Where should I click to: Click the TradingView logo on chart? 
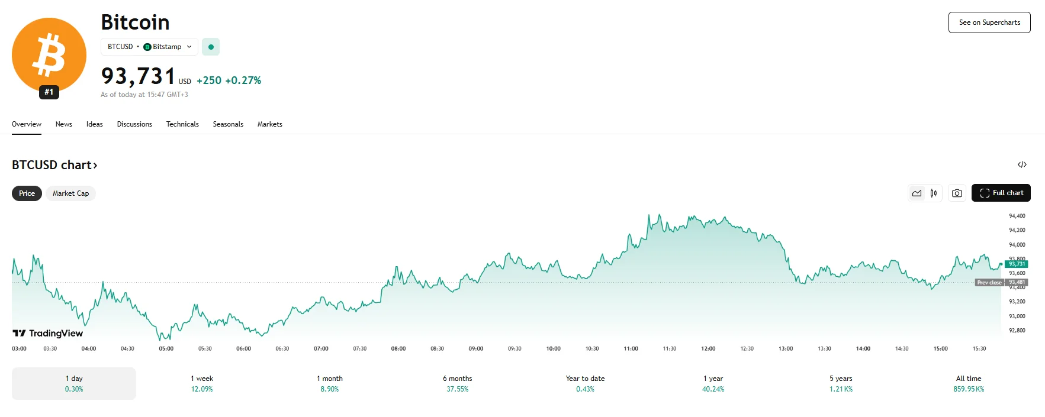[48, 334]
